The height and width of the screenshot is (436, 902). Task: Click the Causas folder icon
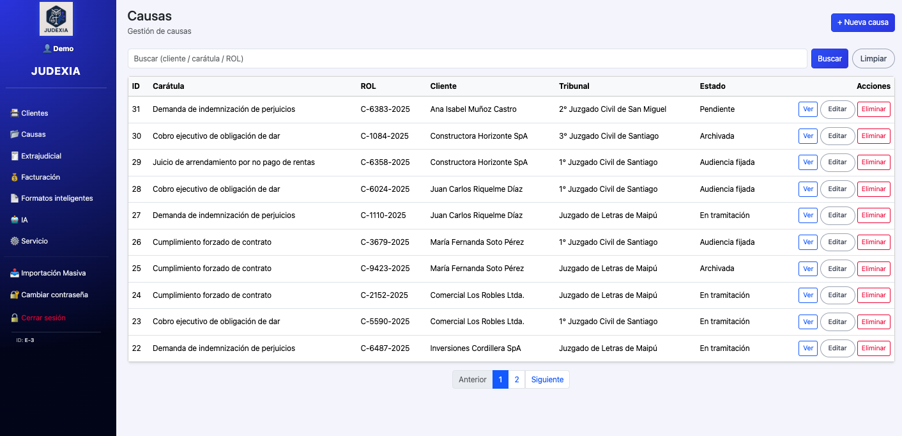point(15,134)
